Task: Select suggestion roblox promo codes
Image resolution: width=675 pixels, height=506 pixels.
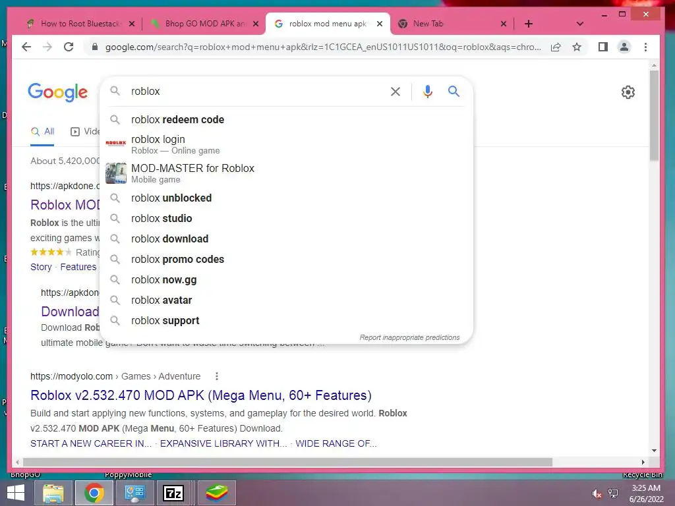Action: point(287,260)
